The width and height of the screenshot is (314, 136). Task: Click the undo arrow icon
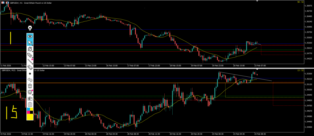tap(30, 80)
